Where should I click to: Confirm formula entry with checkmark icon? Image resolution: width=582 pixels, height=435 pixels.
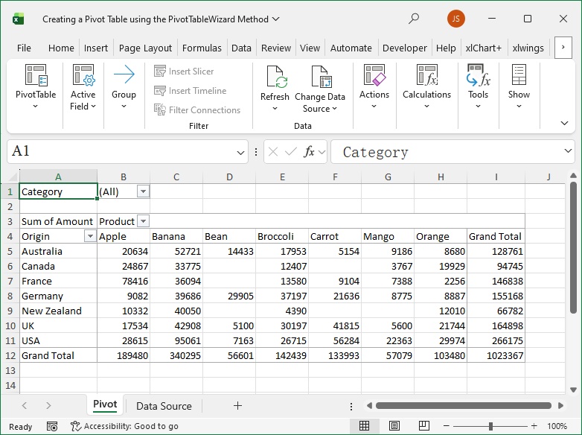coord(291,151)
